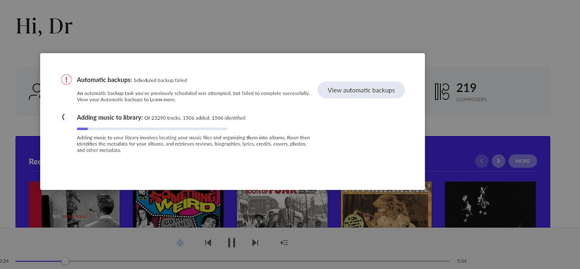Pause the current playback
The width and height of the screenshot is (580, 269).
point(231,242)
